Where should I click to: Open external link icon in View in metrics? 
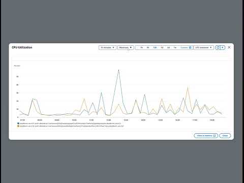(x=215, y=136)
